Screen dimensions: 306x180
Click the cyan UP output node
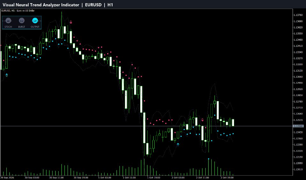click(35, 21)
